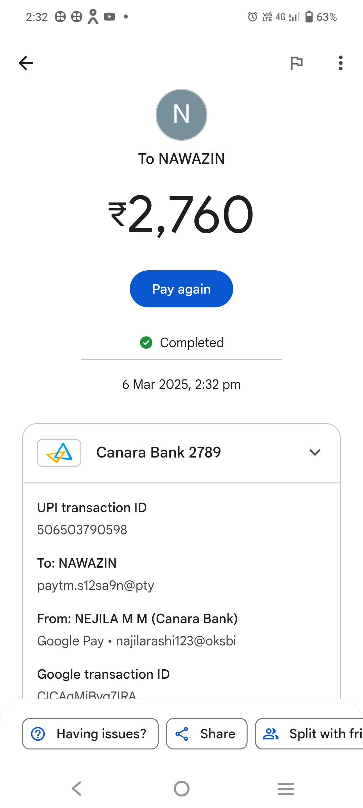Tap the question mark help icon

pos(38,734)
